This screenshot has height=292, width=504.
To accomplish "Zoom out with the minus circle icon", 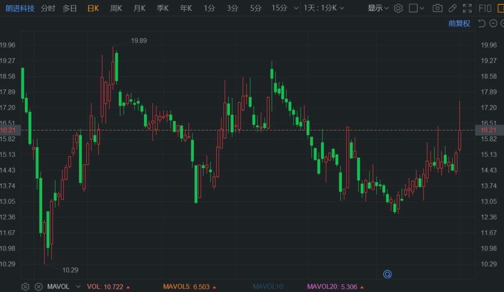I will [x=493, y=23].
